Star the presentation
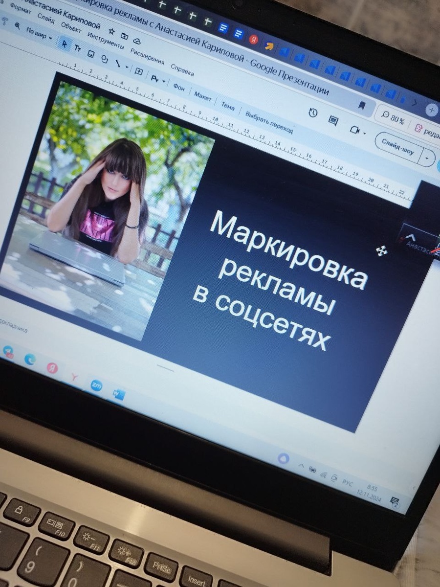 (x=111, y=31)
